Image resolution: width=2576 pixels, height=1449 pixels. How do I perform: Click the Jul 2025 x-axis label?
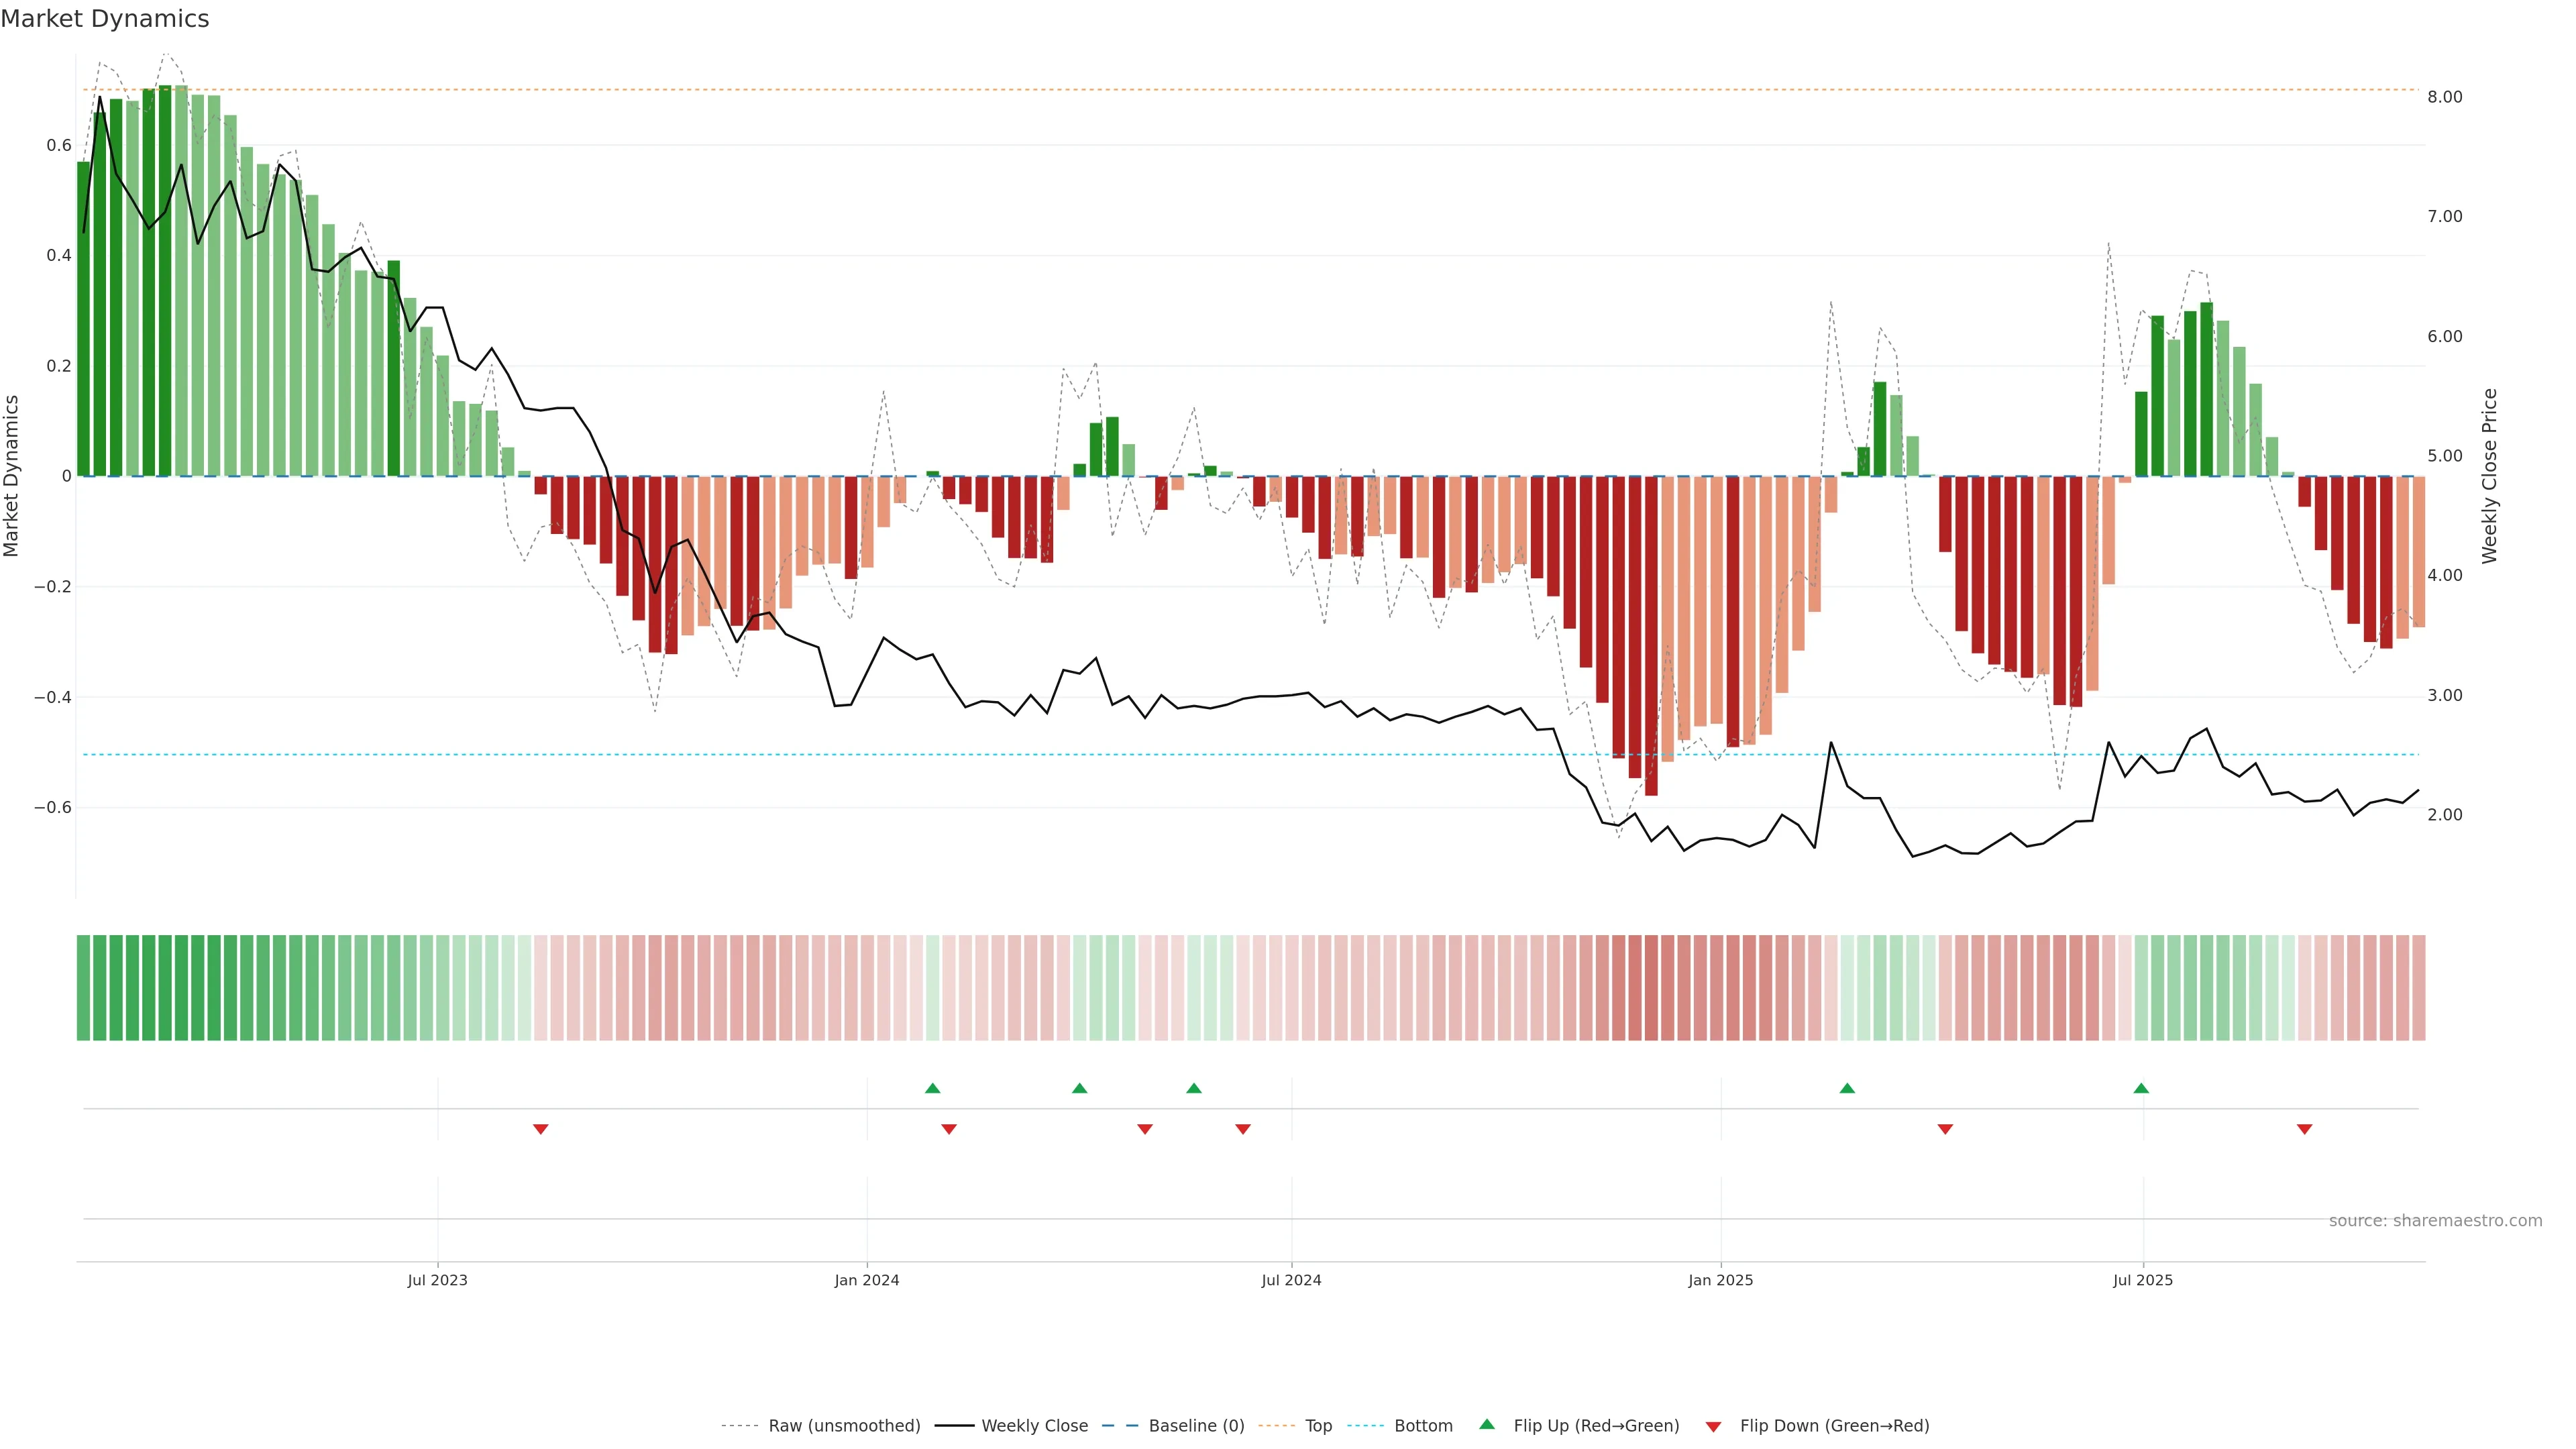tap(2143, 1280)
